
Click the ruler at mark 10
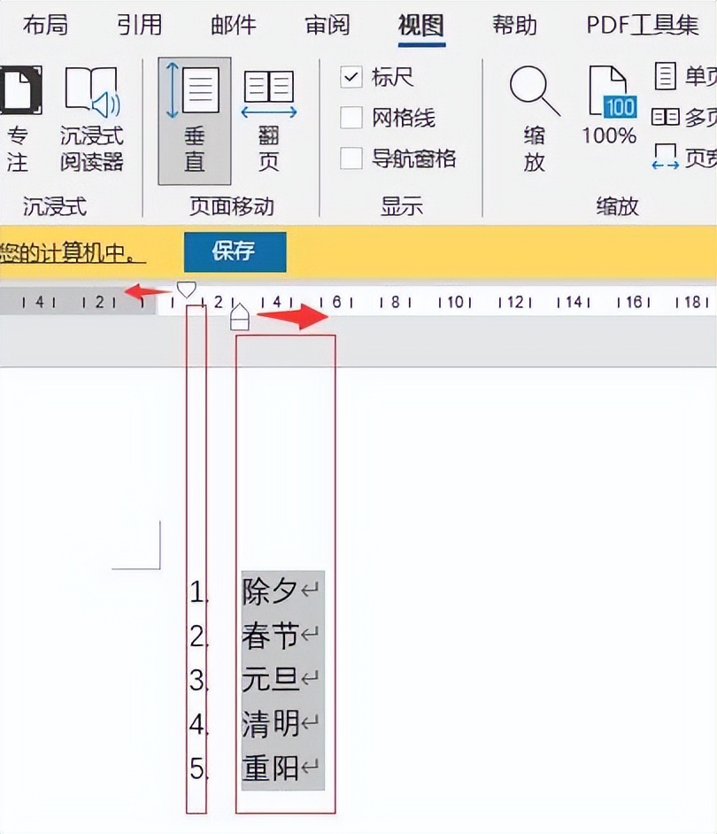click(x=455, y=302)
